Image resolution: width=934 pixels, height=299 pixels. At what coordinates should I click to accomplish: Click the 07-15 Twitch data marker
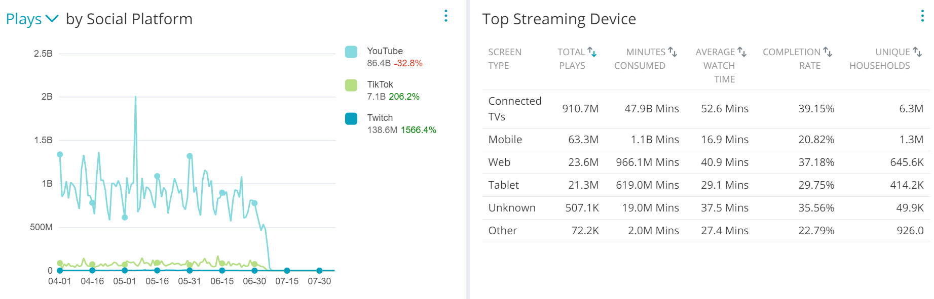[287, 271]
